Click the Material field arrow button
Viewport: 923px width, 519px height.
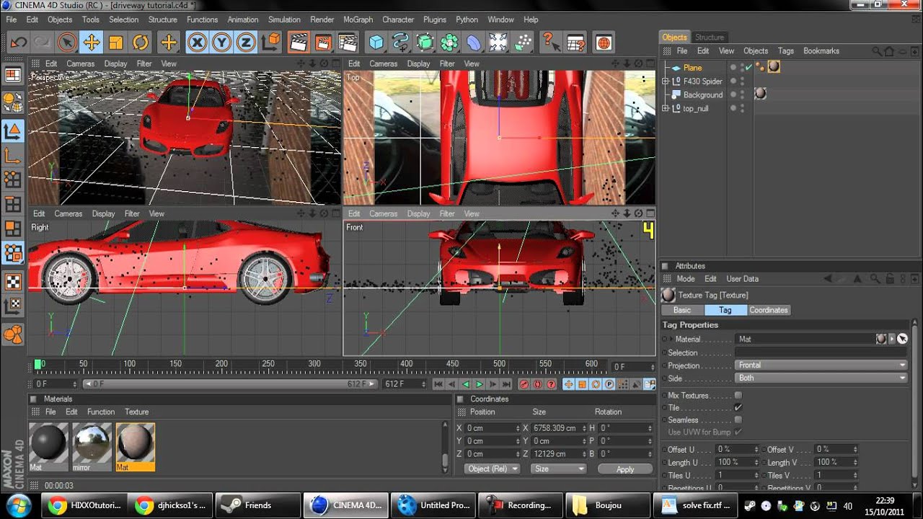(892, 339)
